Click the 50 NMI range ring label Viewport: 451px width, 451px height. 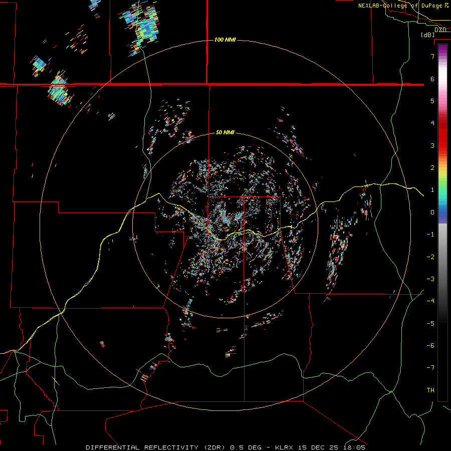pos(225,132)
